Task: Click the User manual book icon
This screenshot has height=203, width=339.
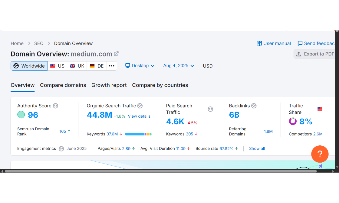Action: 259,43
